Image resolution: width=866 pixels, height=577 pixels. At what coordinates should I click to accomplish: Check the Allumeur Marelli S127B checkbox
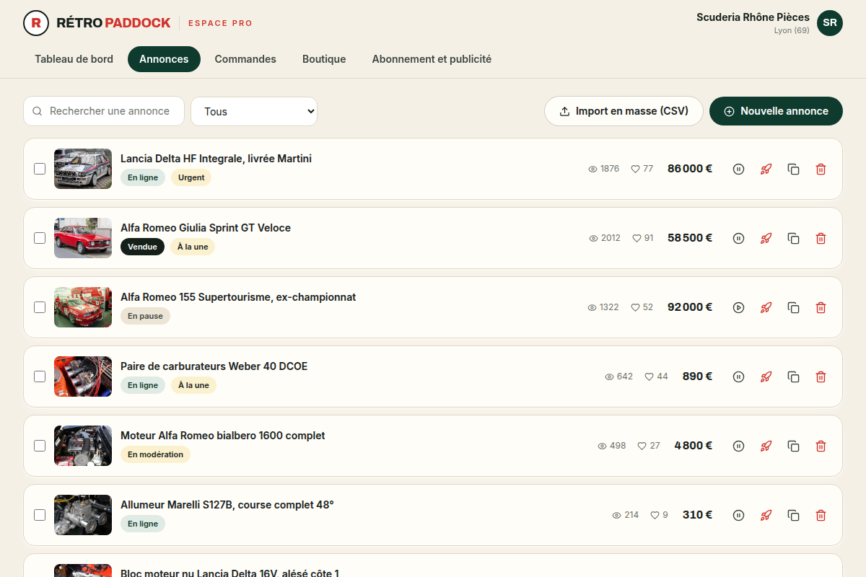click(40, 515)
